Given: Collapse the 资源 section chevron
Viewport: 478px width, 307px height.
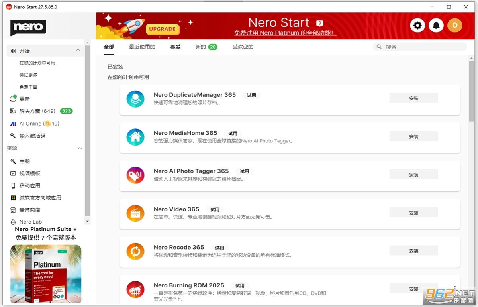Looking at the screenshot, I should (80, 148).
